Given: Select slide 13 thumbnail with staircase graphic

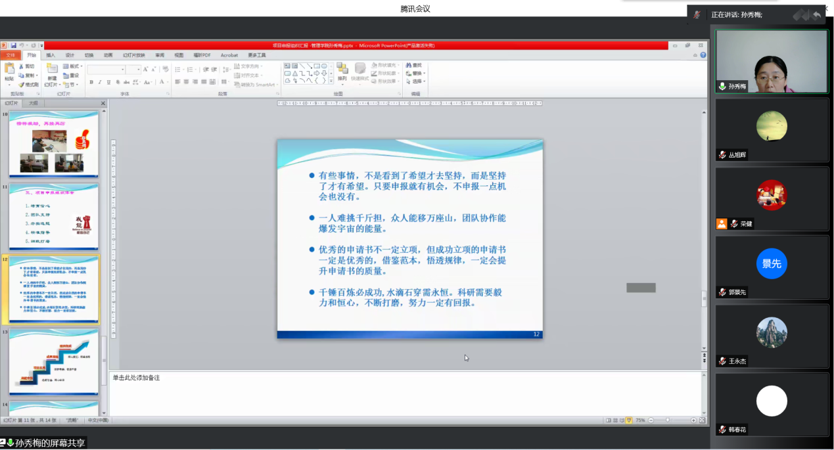Looking at the screenshot, I should (x=54, y=362).
